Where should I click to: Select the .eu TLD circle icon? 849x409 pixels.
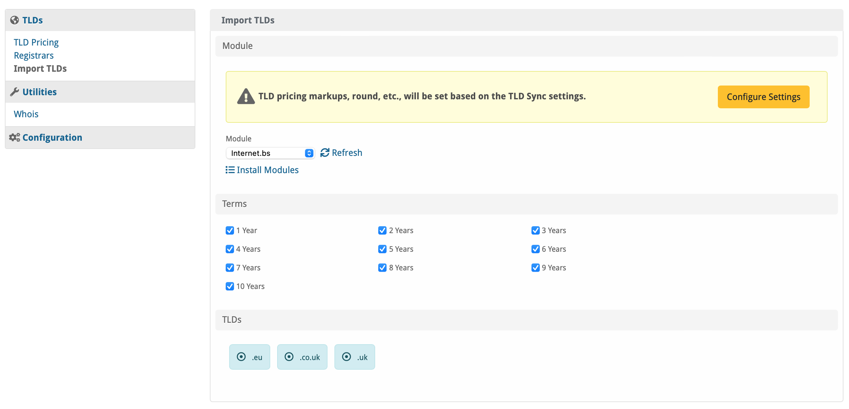tap(241, 357)
